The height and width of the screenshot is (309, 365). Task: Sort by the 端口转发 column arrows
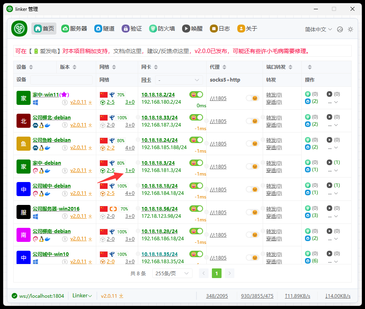(290, 67)
